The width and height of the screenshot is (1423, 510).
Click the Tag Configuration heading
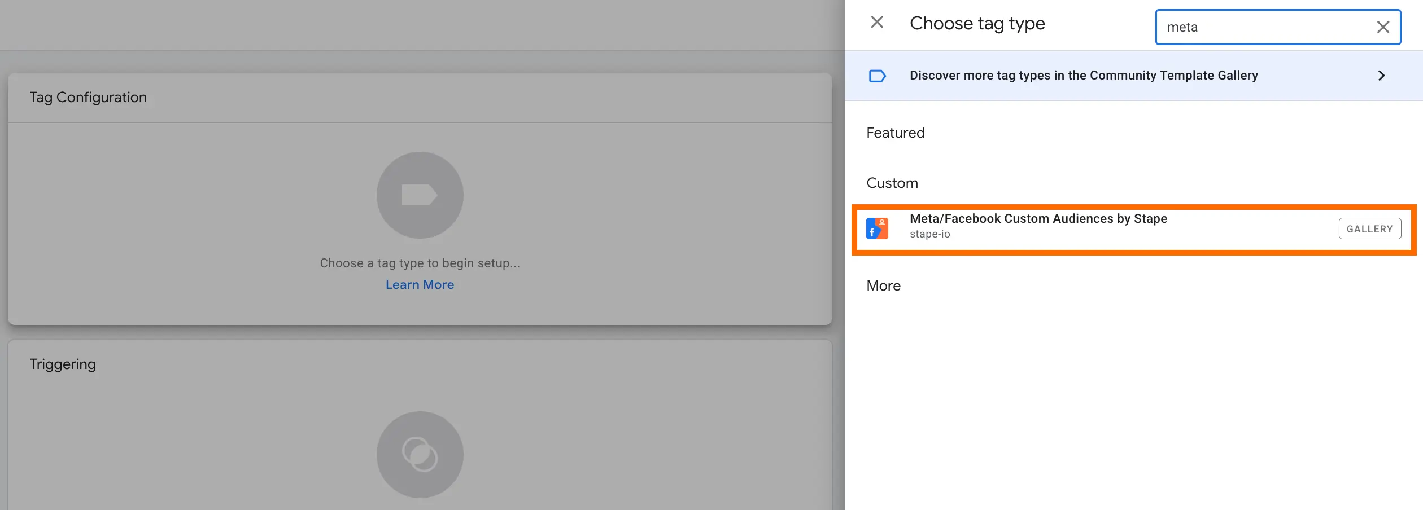[88, 98]
